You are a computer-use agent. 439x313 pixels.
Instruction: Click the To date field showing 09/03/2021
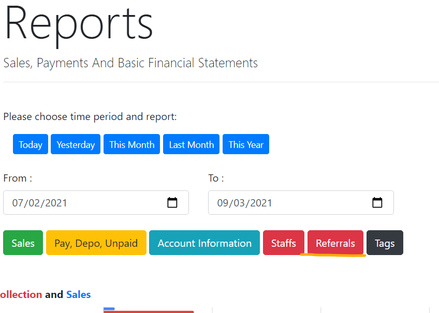click(x=301, y=203)
